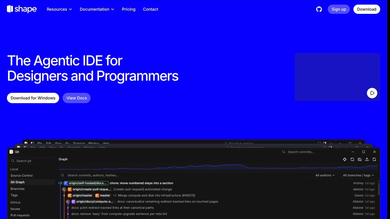Click 'Merge compute and disk into Infrastructure' commit
Viewport: 390px width, 219px height.
pos(156,195)
